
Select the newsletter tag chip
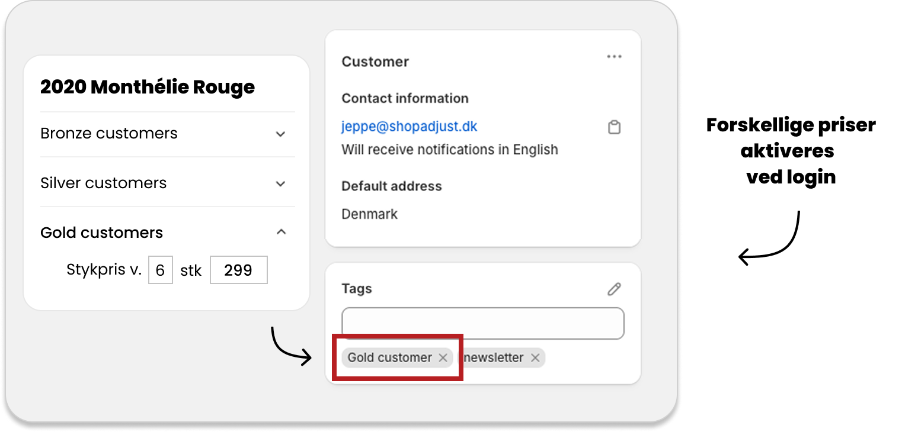pos(495,358)
